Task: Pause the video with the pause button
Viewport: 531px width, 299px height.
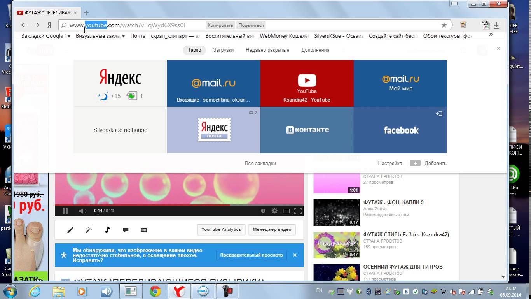Action: 65,211
